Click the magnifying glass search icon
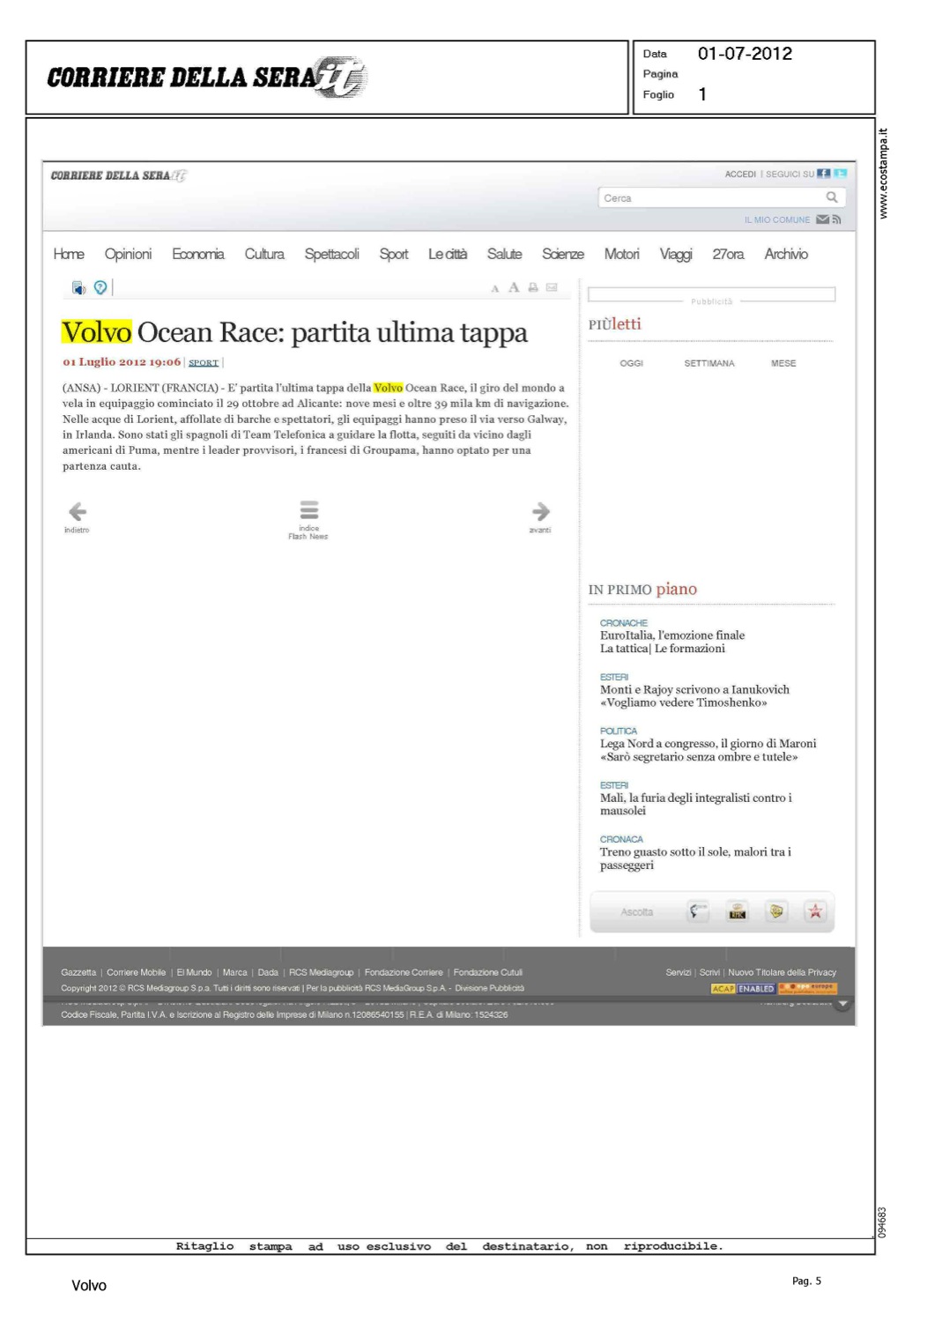 click(x=831, y=197)
